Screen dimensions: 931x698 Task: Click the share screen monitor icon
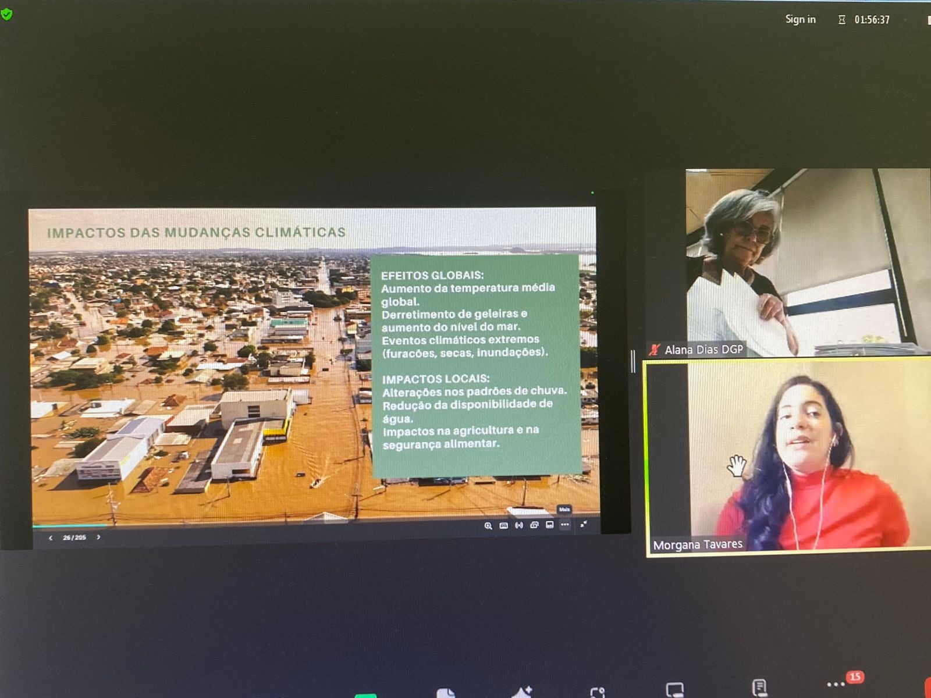point(675,690)
